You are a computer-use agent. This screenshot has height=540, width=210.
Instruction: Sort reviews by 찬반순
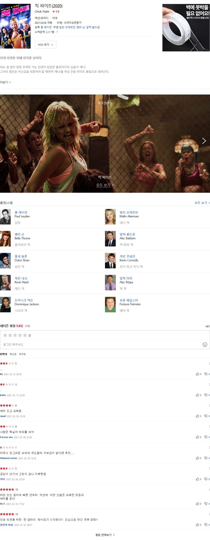tap(4, 354)
